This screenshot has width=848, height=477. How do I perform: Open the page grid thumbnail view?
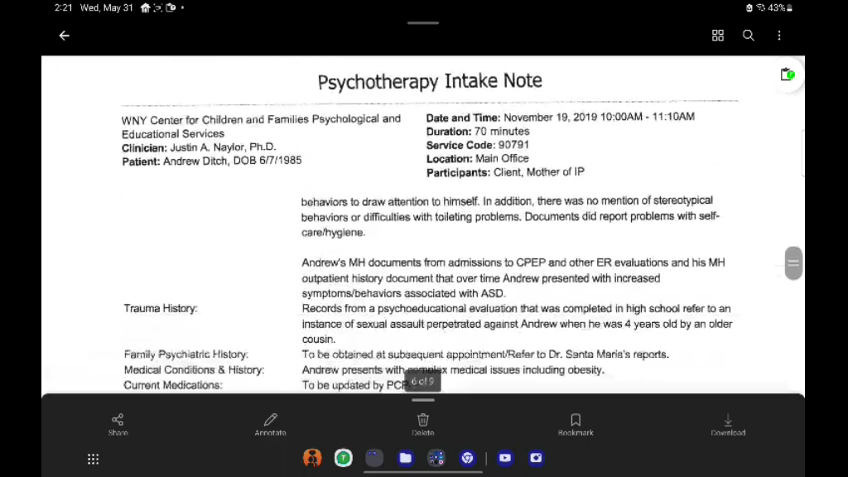[x=718, y=36]
